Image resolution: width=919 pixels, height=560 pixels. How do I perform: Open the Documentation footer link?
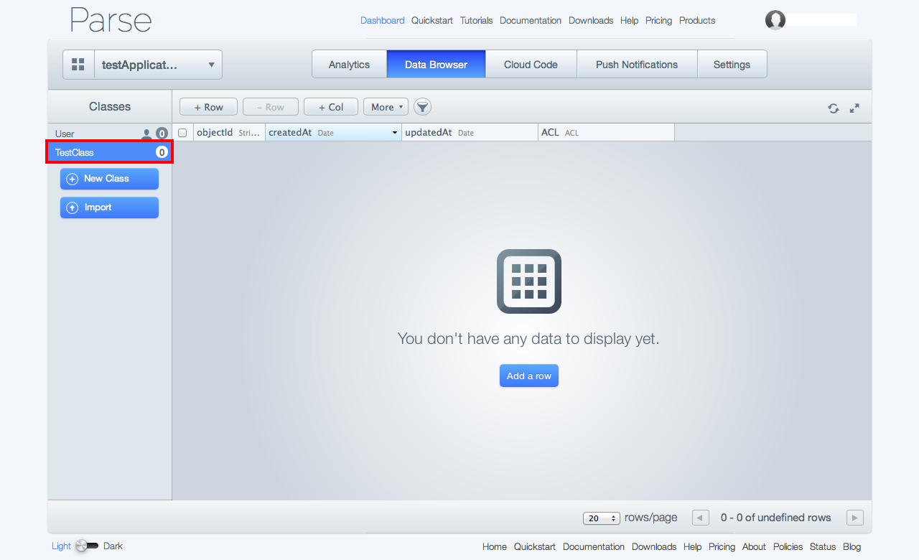coord(594,546)
